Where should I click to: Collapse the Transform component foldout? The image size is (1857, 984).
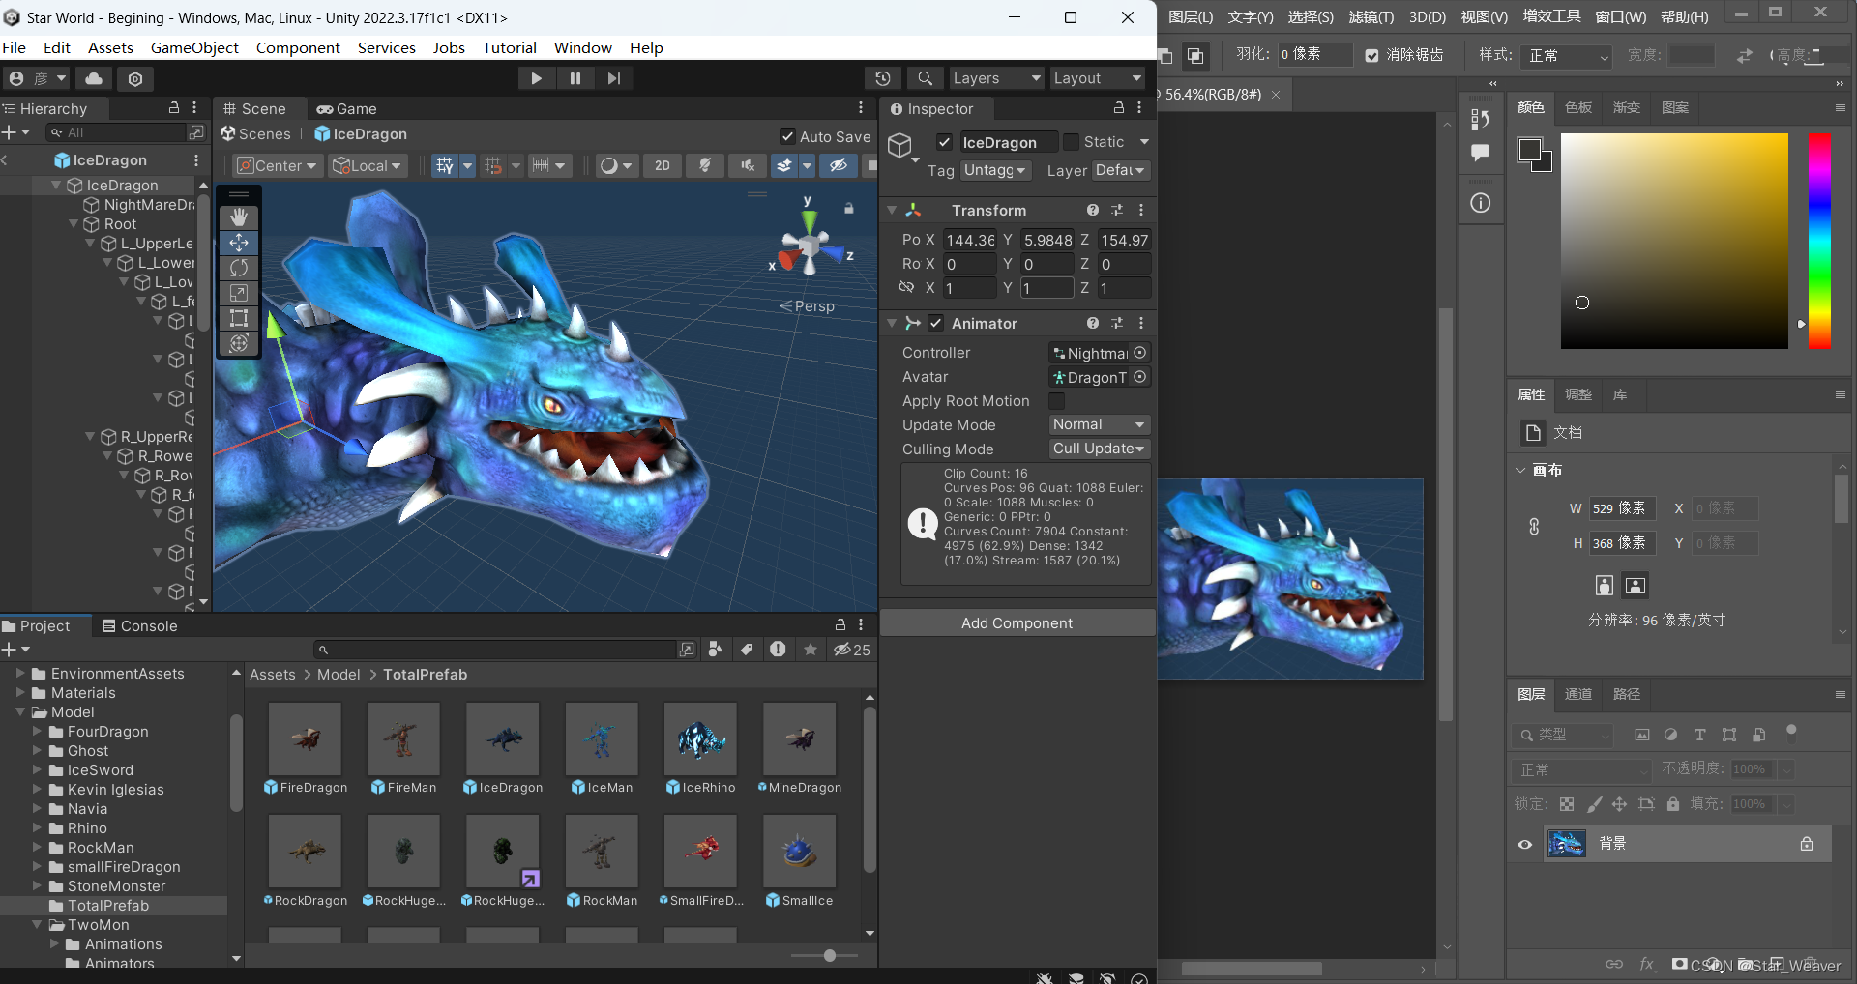(x=892, y=210)
